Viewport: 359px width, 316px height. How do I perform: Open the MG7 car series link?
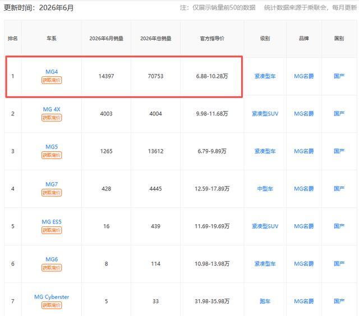point(52,184)
